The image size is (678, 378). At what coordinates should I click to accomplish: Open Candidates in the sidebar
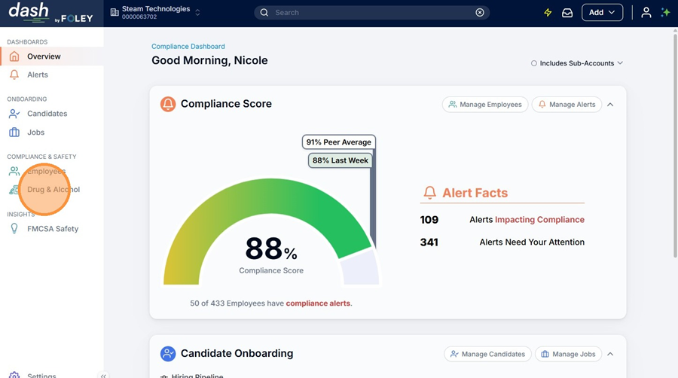(x=47, y=114)
